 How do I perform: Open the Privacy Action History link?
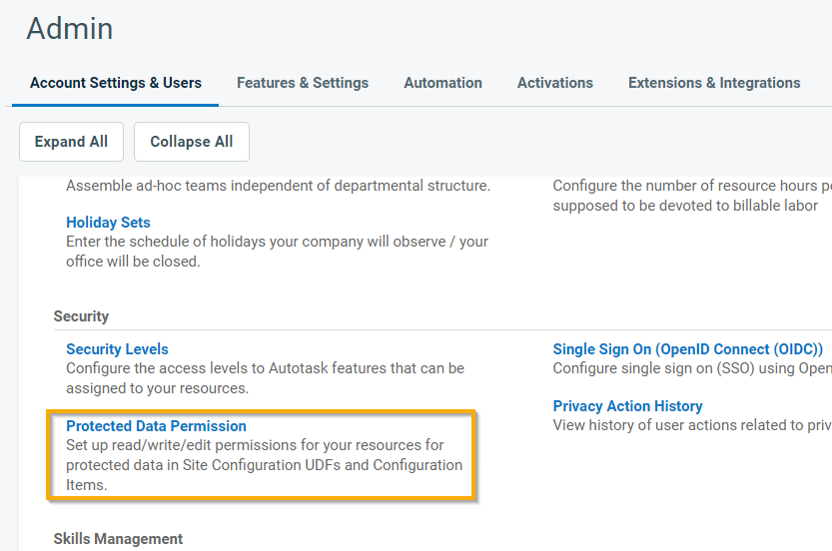[627, 406]
